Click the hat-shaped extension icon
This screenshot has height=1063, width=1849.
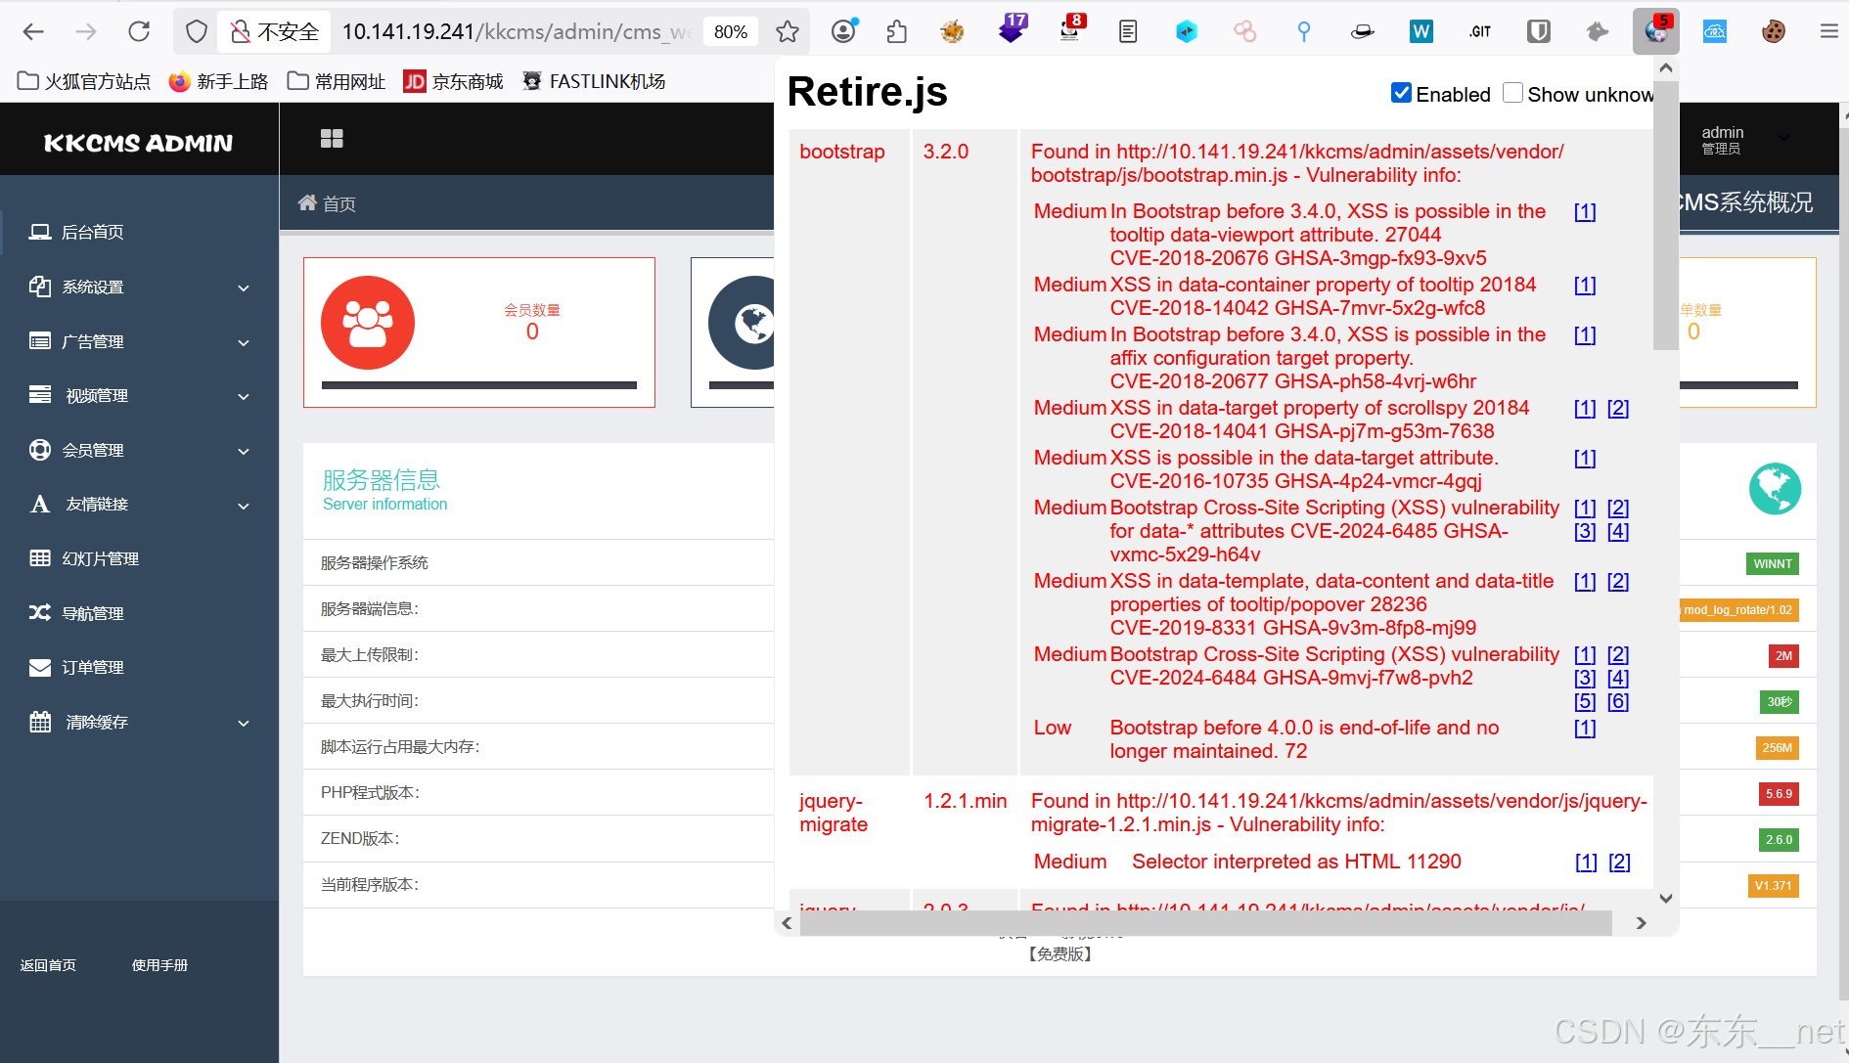coord(1363,31)
